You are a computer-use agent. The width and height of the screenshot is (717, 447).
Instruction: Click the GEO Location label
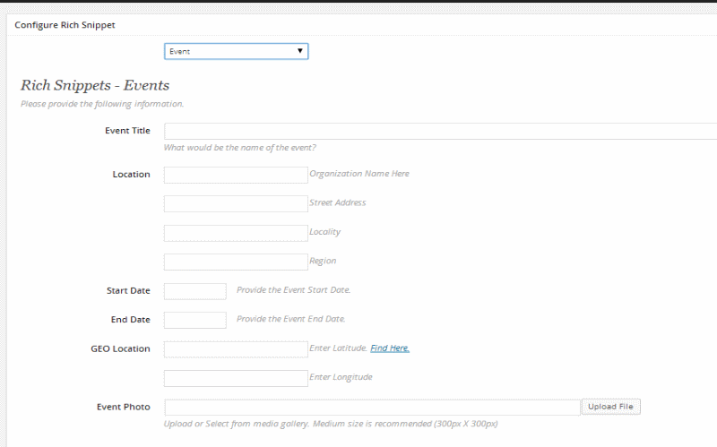(x=120, y=348)
